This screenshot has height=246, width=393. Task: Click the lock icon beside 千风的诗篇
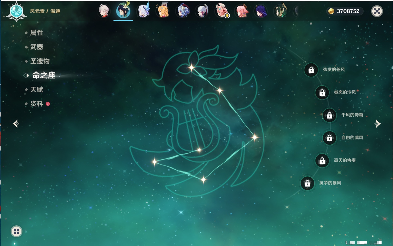[330, 115]
